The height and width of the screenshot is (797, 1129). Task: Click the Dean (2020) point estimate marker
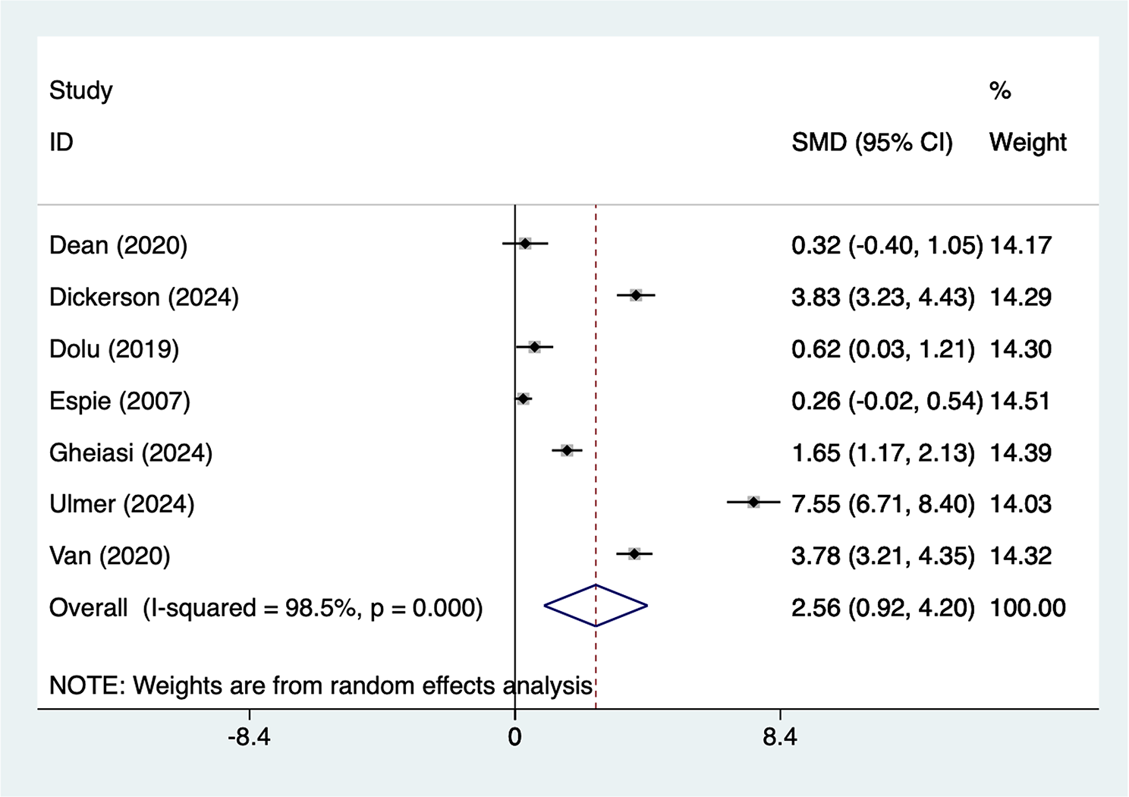click(x=525, y=244)
